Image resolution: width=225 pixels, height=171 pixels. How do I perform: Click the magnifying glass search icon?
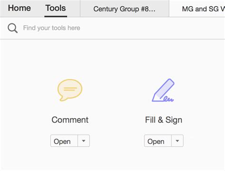tap(13, 28)
